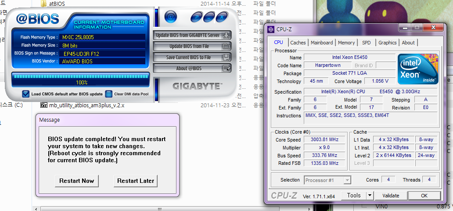The width and height of the screenshot is (453, 211).
Task: Click floppy disk icon on Save BIOS button
Action: (x=227, y=57)
